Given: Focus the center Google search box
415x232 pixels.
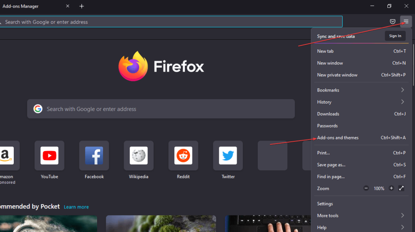Looking at the screenshot, I should (x=161, y=109).
